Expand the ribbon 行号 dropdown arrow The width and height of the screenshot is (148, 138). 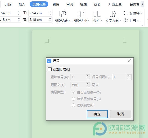[138, 21]
